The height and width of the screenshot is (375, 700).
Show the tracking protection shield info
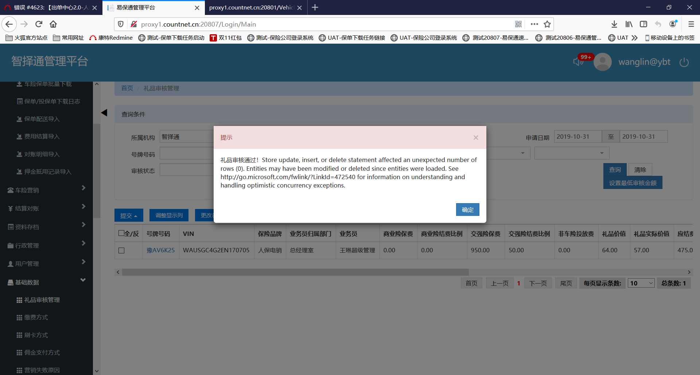coord(121,24)
